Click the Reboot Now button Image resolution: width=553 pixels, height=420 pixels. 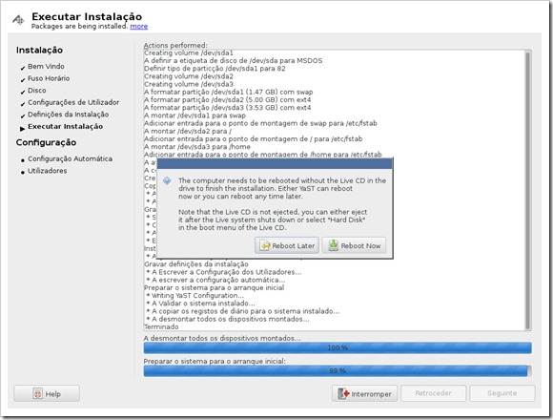[354, 245]
